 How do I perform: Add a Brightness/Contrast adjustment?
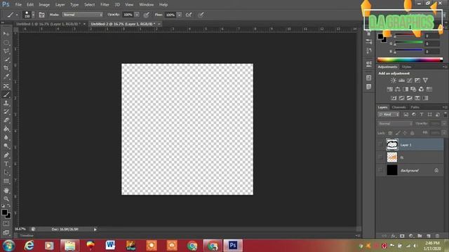(x=394, y=80)
